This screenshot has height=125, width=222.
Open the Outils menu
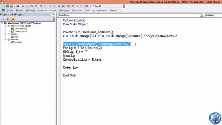[x=87, y=10]
